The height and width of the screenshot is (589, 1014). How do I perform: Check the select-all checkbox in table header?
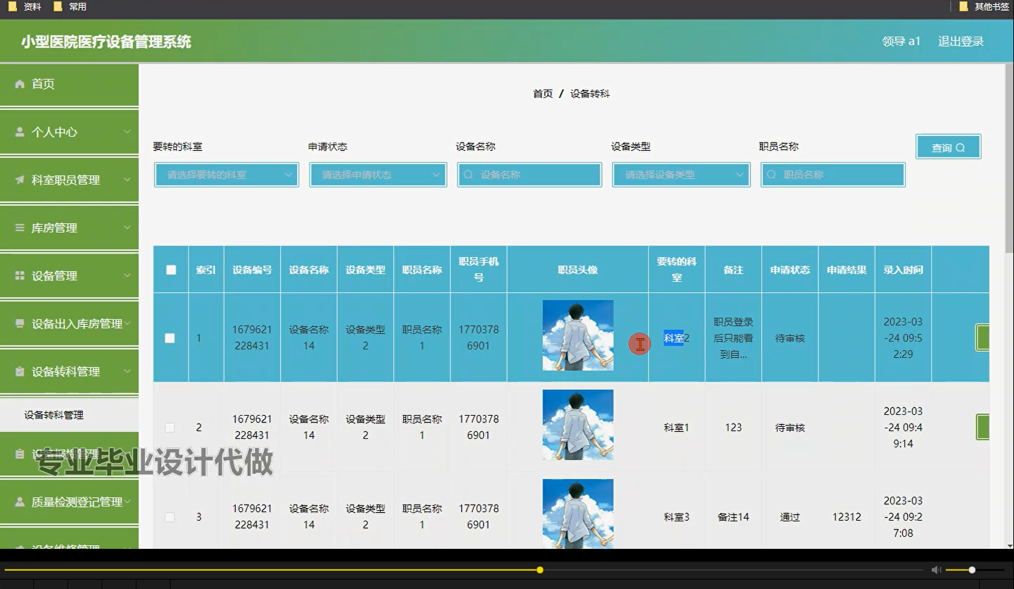pyautogui.click(x=170, y=269)
